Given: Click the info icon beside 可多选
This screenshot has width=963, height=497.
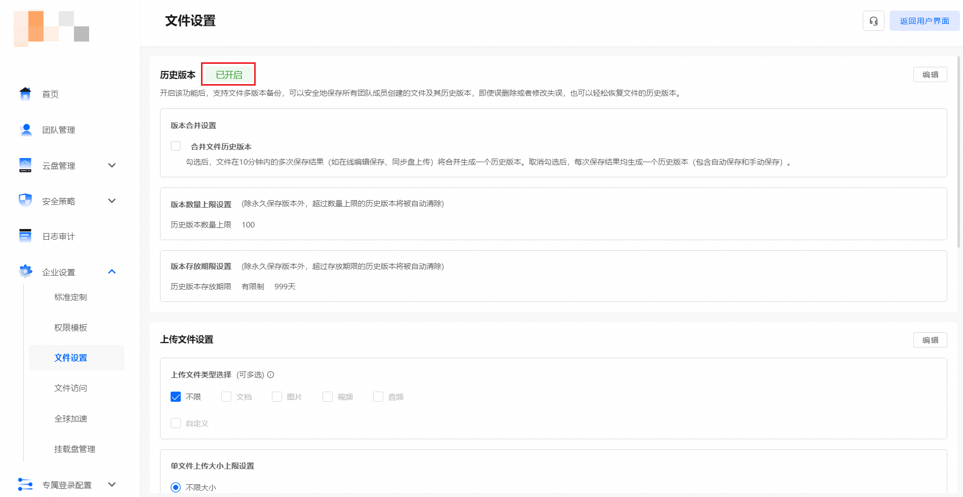Looking at the screenshot, I should (x=271, y=375).
